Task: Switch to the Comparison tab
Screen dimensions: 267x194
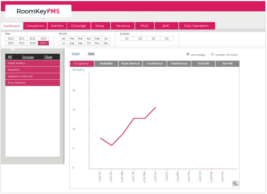Action: click(35, 26)
